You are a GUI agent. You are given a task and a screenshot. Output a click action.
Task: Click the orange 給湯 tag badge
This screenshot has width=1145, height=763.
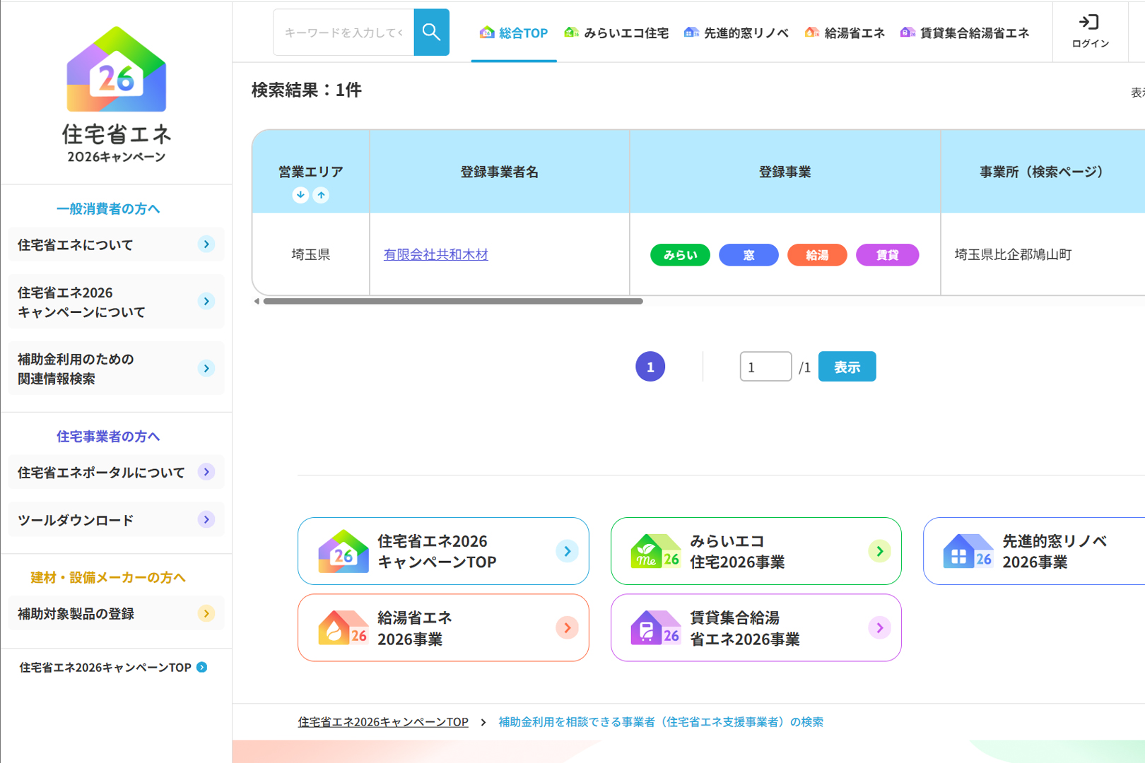pyautogui.click(x=817, y=255)
